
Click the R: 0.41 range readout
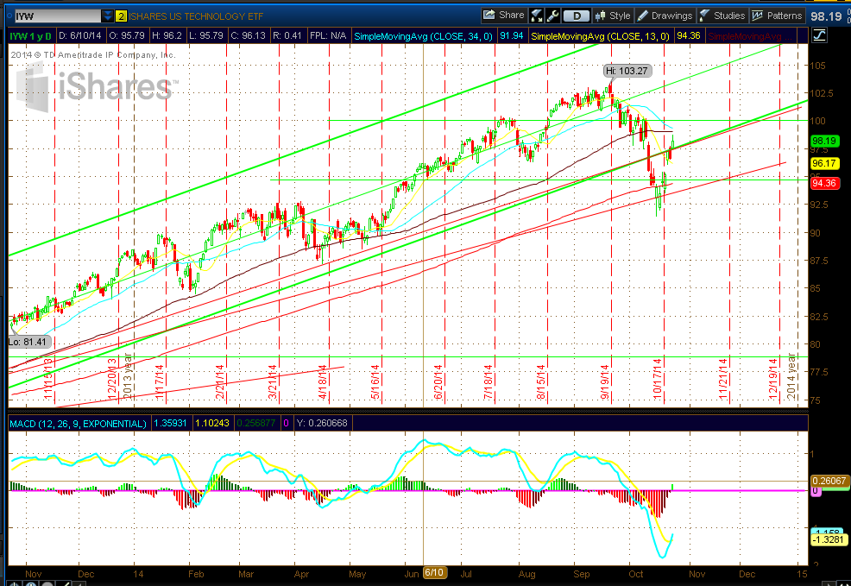pos(287,35)
